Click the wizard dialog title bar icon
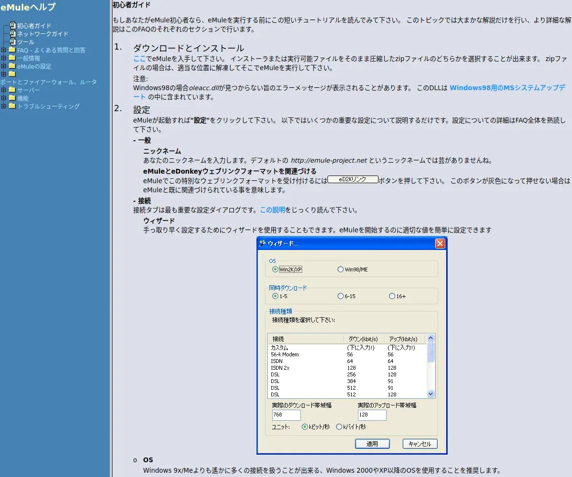Viewport: 572px width, 477px height. (x=262, y=243)
